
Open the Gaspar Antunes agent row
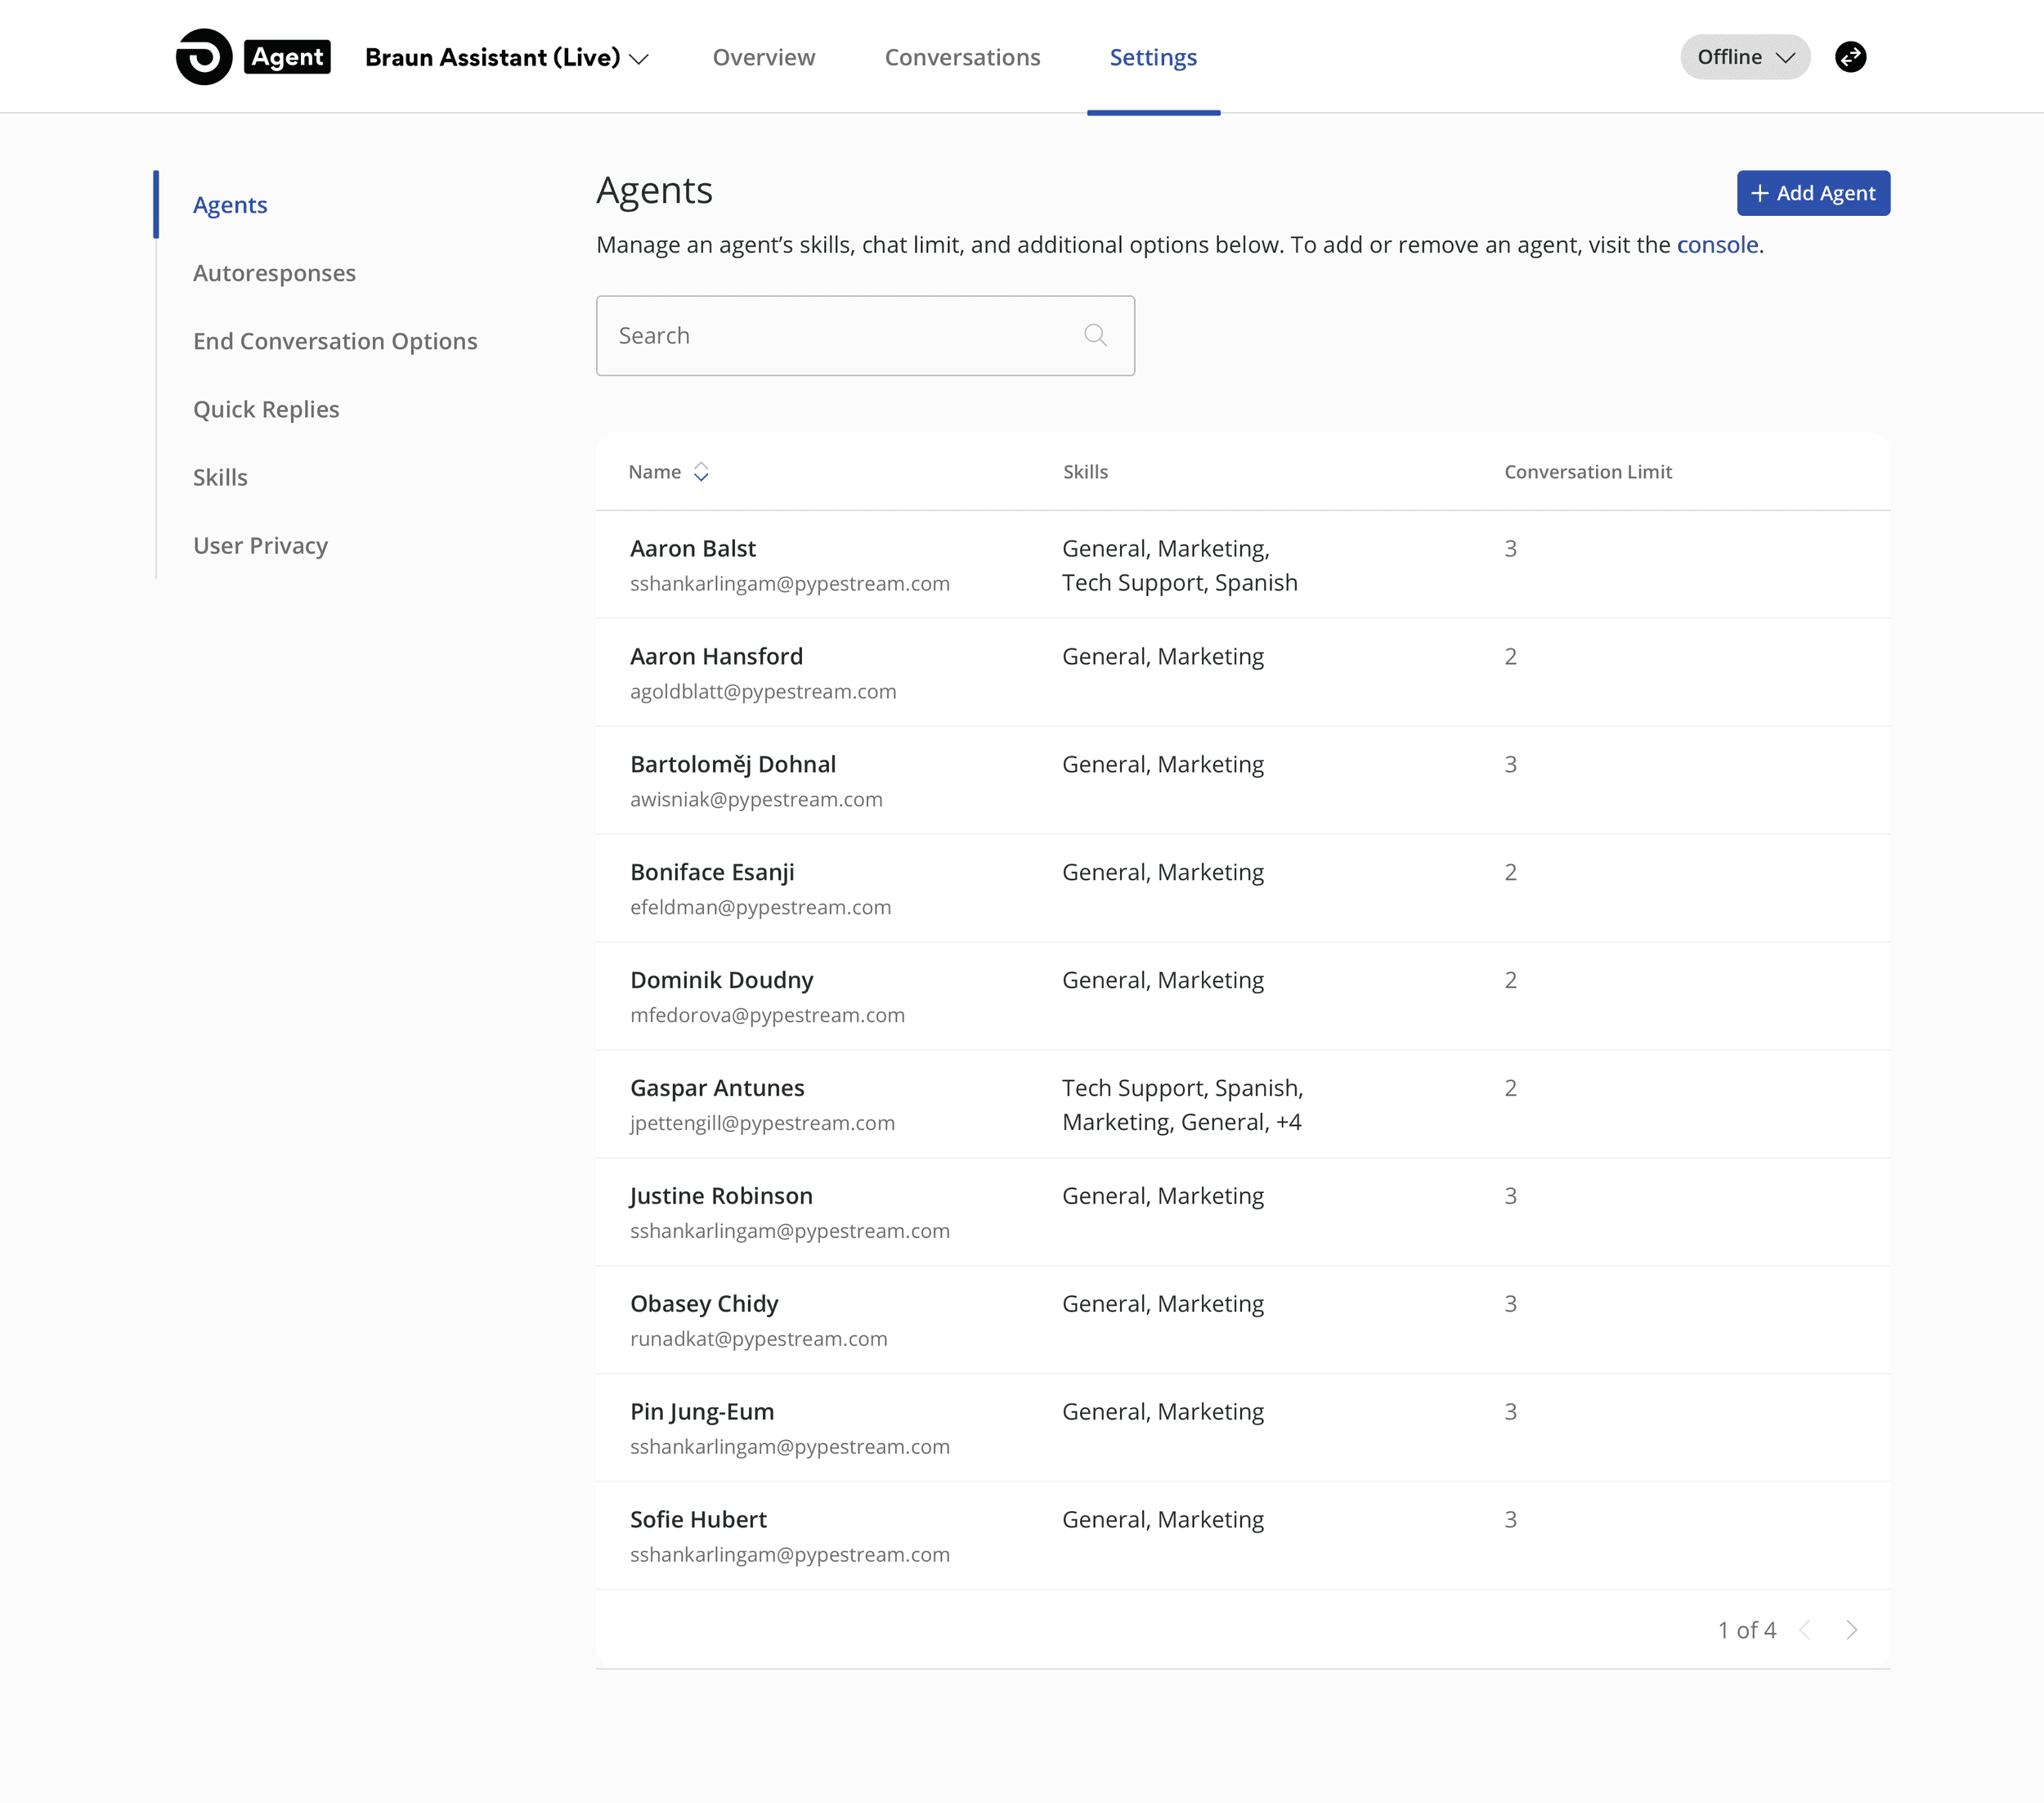coord(717,1088)
